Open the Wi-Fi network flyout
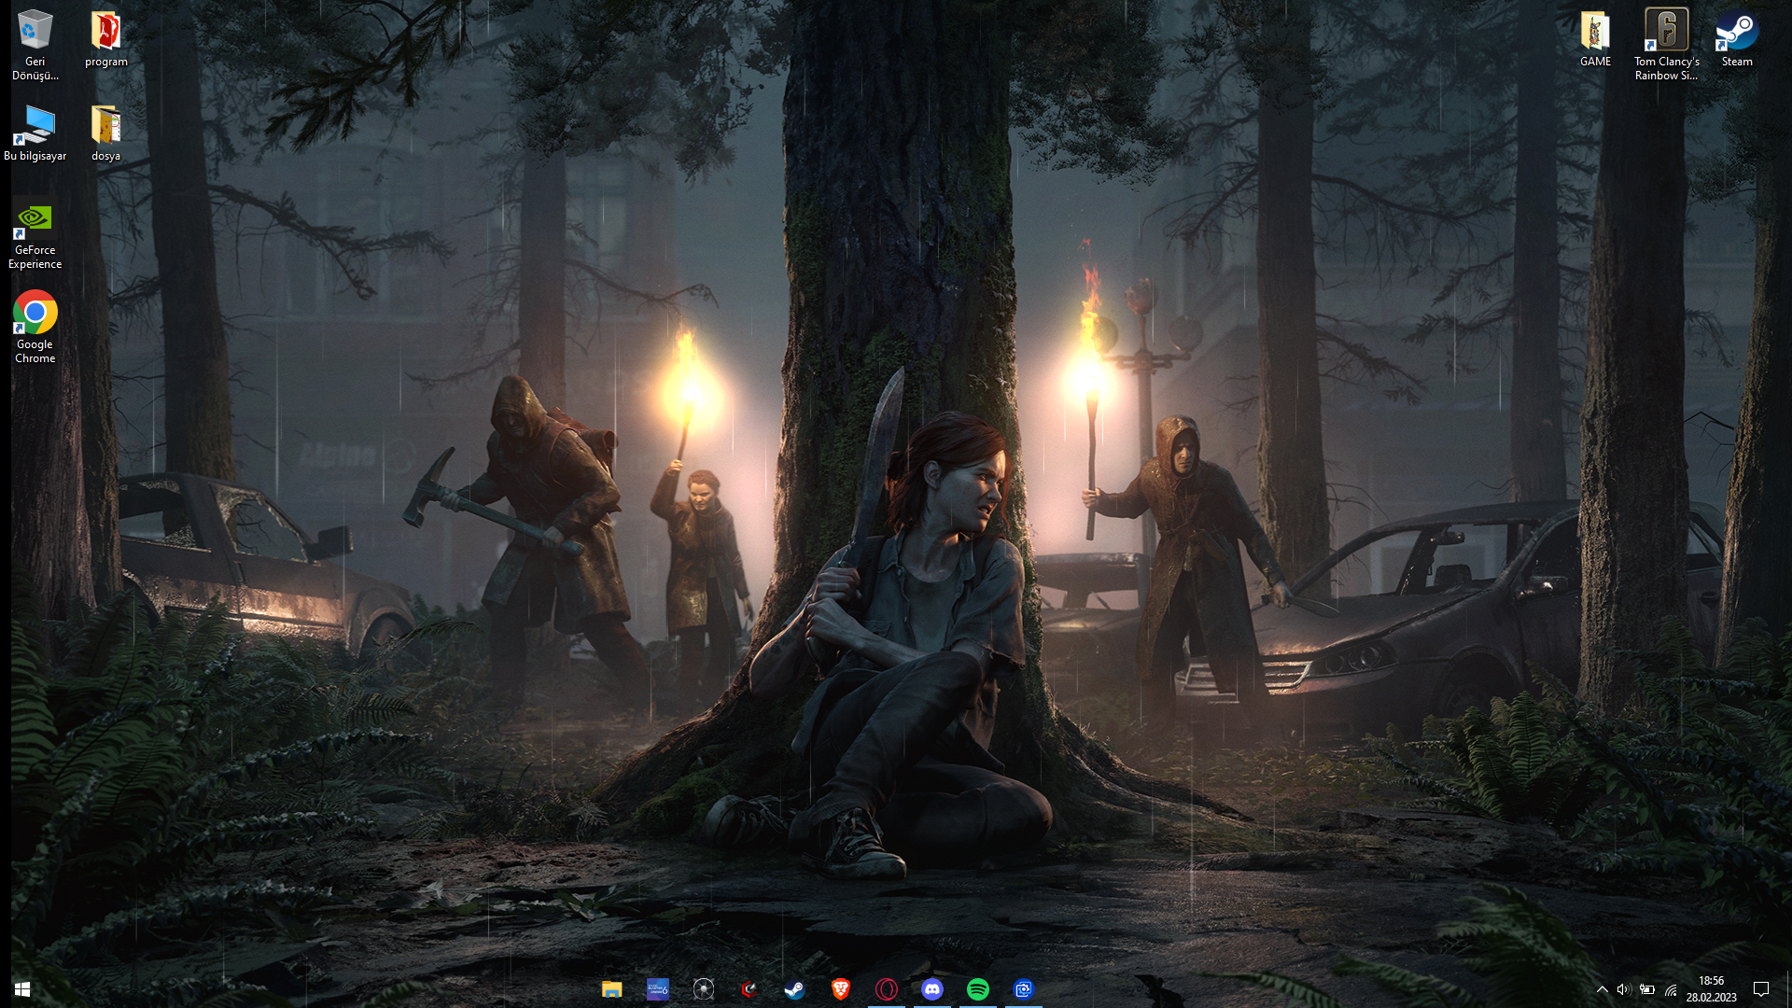The height and width of the screenshot is (1008, 1792). (x=1671, y=989)
